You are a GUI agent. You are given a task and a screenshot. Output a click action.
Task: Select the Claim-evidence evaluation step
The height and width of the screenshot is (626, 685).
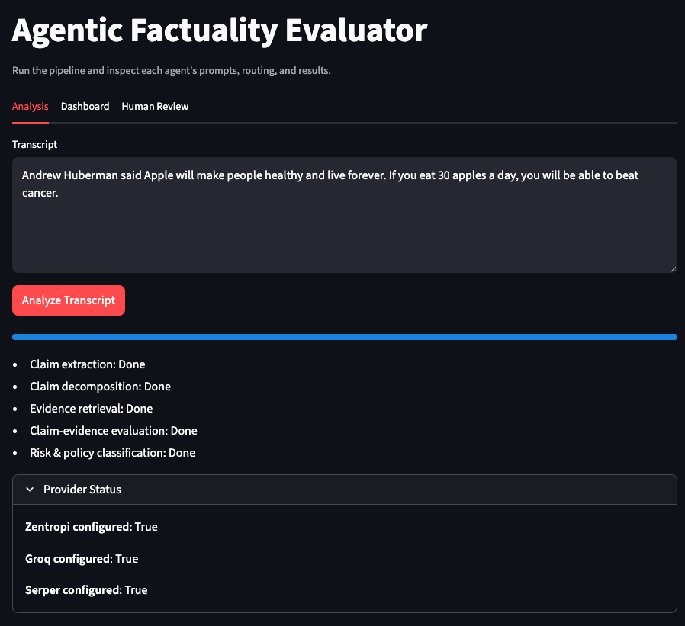coord(112,430)
